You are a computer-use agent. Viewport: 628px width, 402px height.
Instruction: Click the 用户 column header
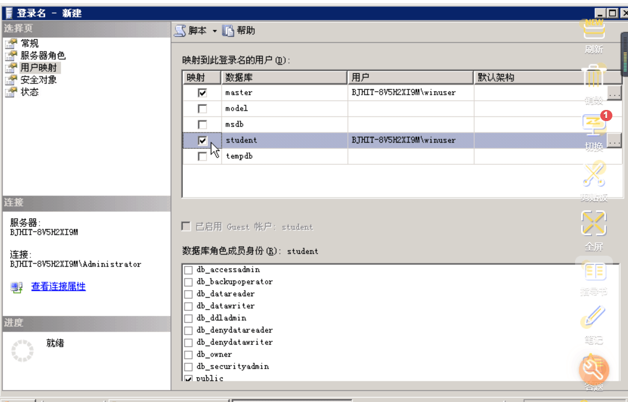(411, 77)
